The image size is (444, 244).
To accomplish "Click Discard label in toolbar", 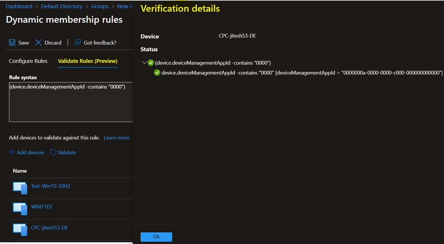I will (53, 43).
